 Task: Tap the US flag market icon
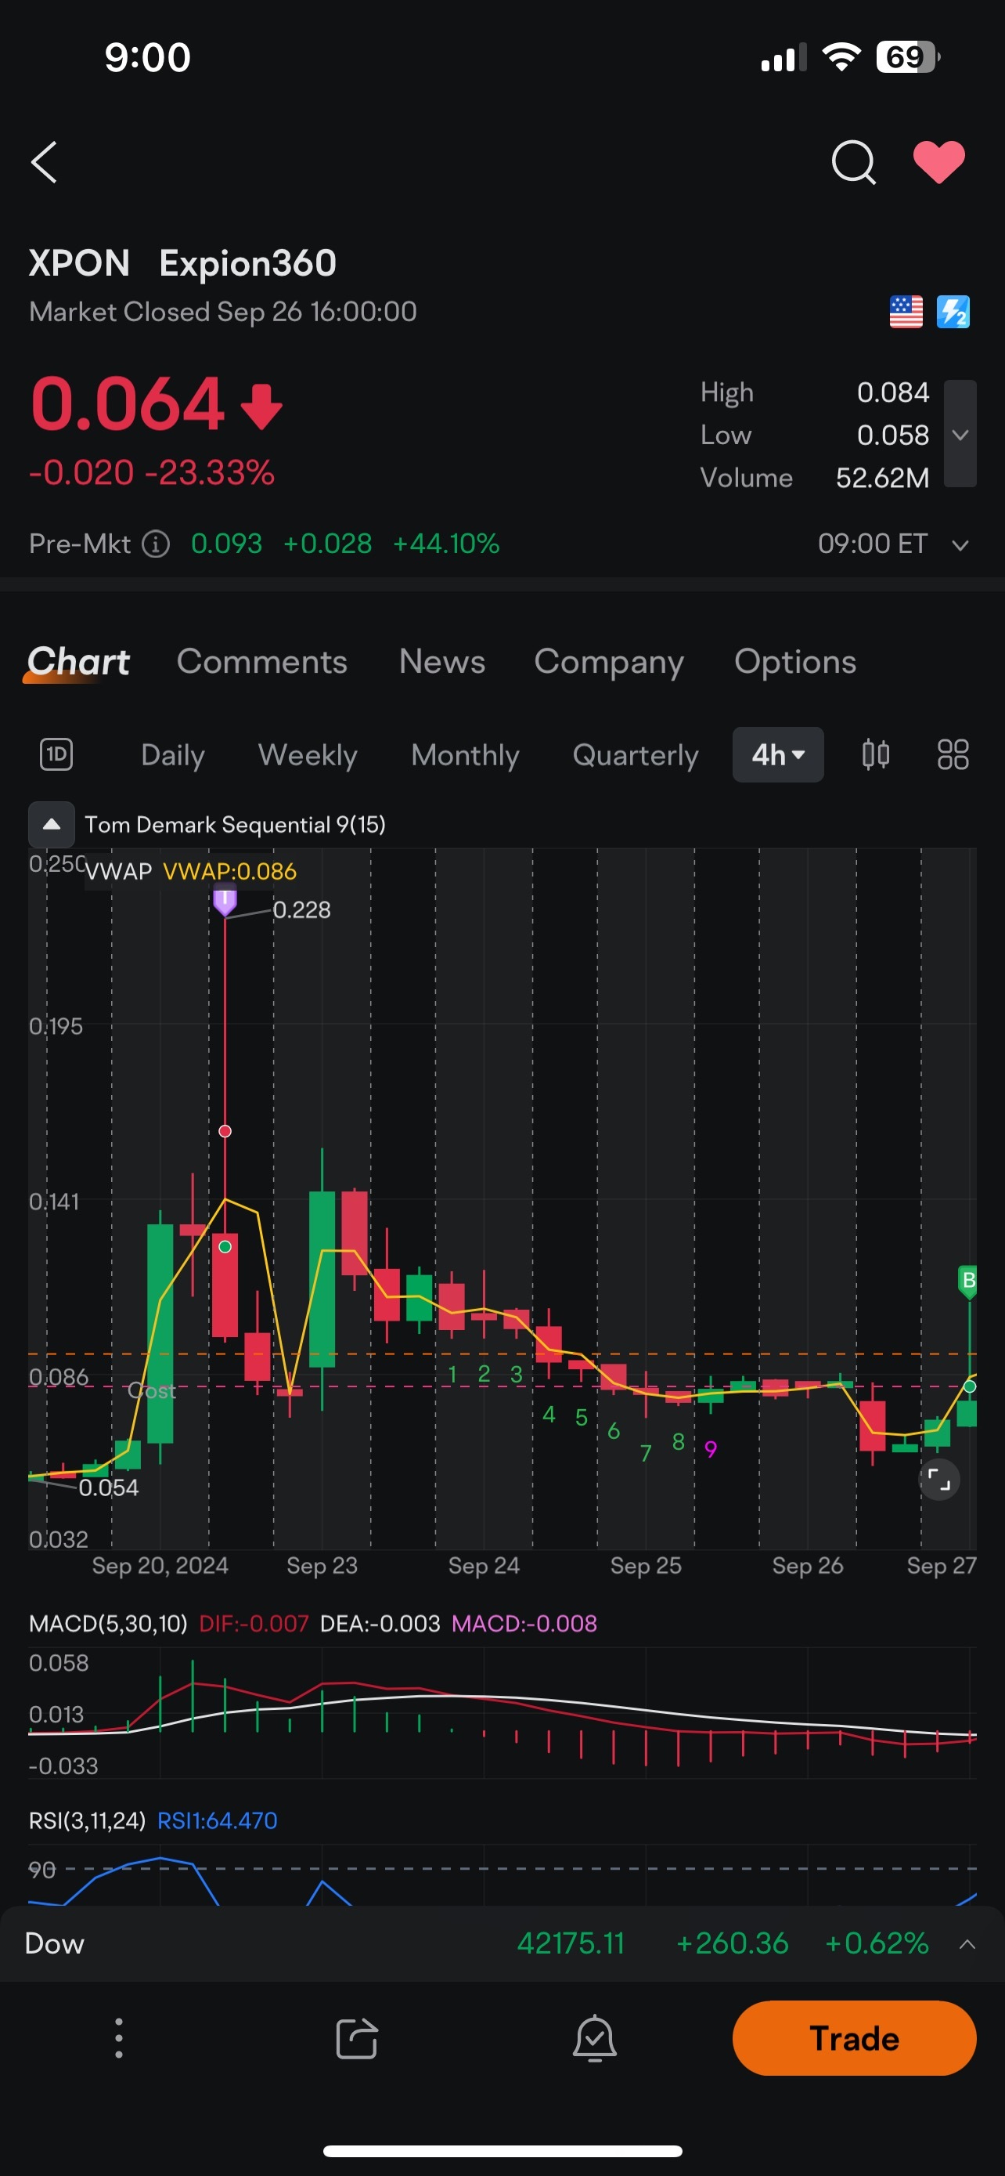906,312
